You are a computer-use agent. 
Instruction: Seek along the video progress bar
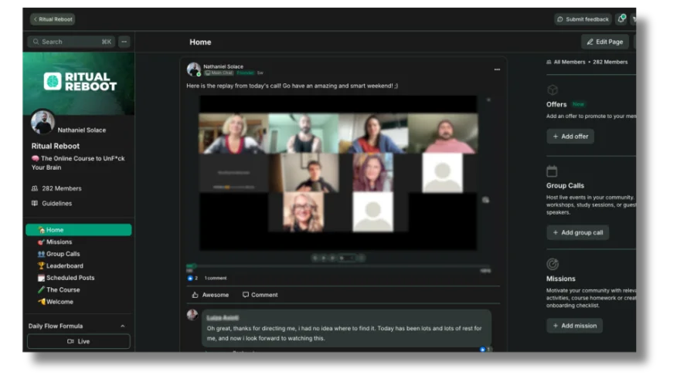tap(338, 266)
